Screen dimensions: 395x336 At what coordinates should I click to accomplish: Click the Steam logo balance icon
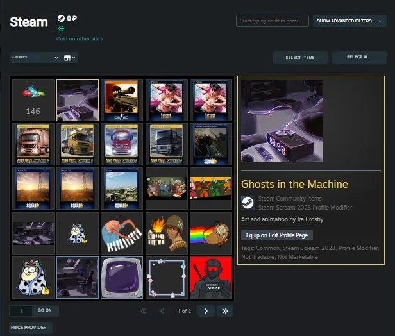point(61,18)
